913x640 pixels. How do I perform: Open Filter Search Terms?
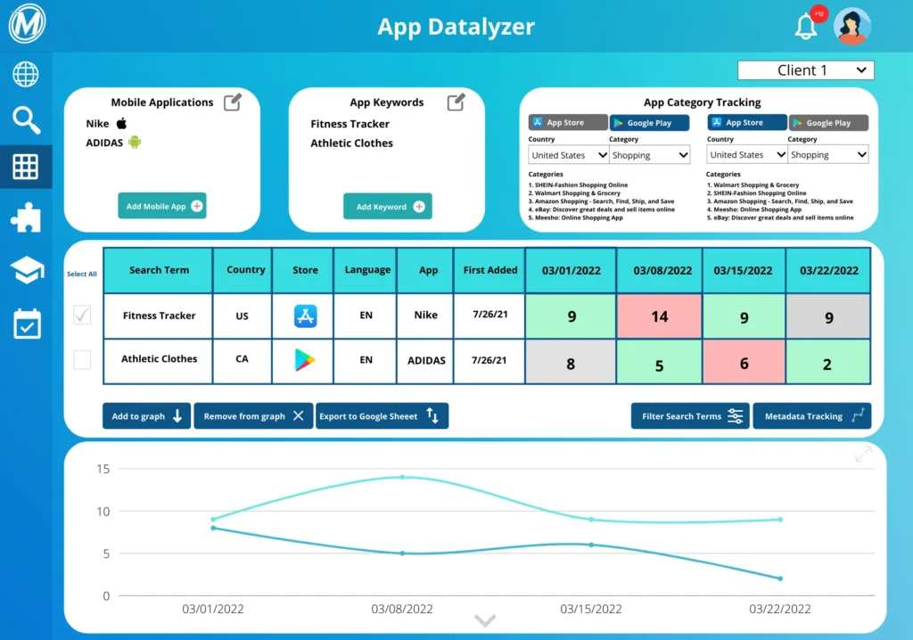pyautogui.click(x=691, y=415)
